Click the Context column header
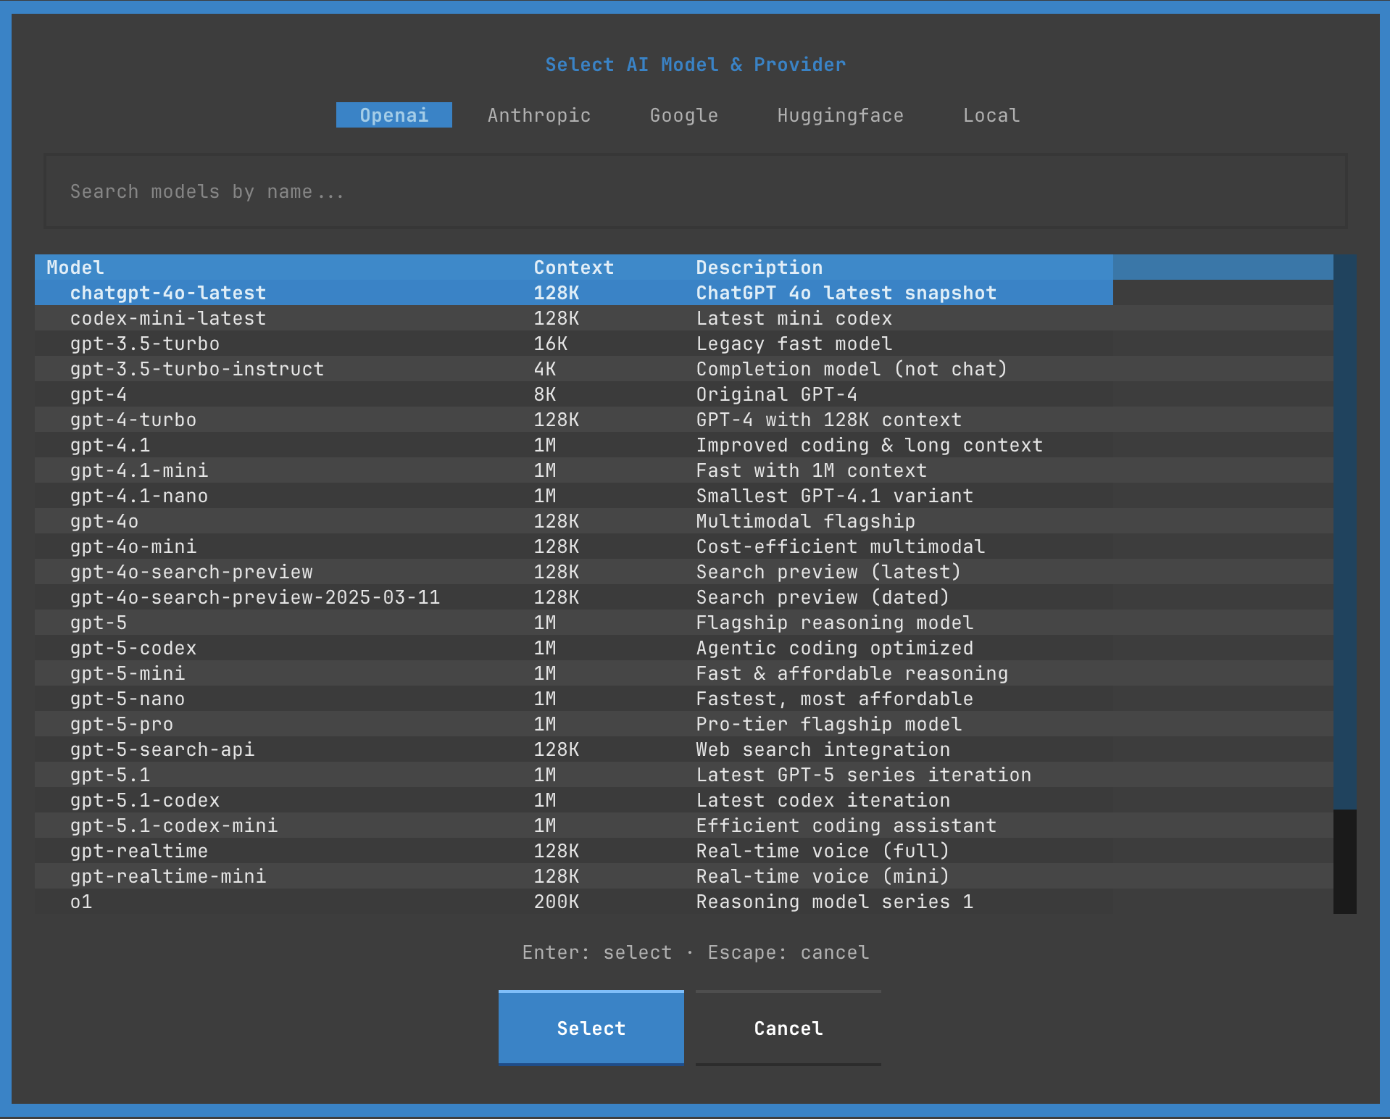 click(573, 267)
